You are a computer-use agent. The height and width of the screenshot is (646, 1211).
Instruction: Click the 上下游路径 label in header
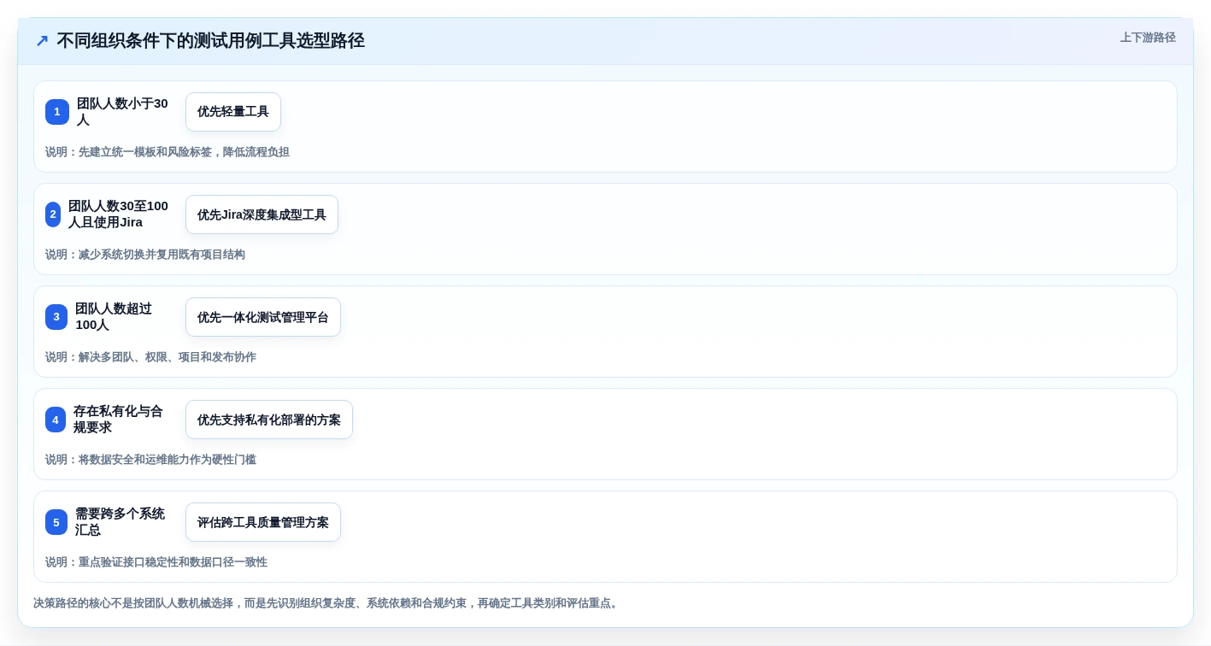pyautogui.click(x=1148, y=38)
